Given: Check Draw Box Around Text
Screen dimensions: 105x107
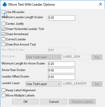Looking at the screenshot, I should (3, 44).
